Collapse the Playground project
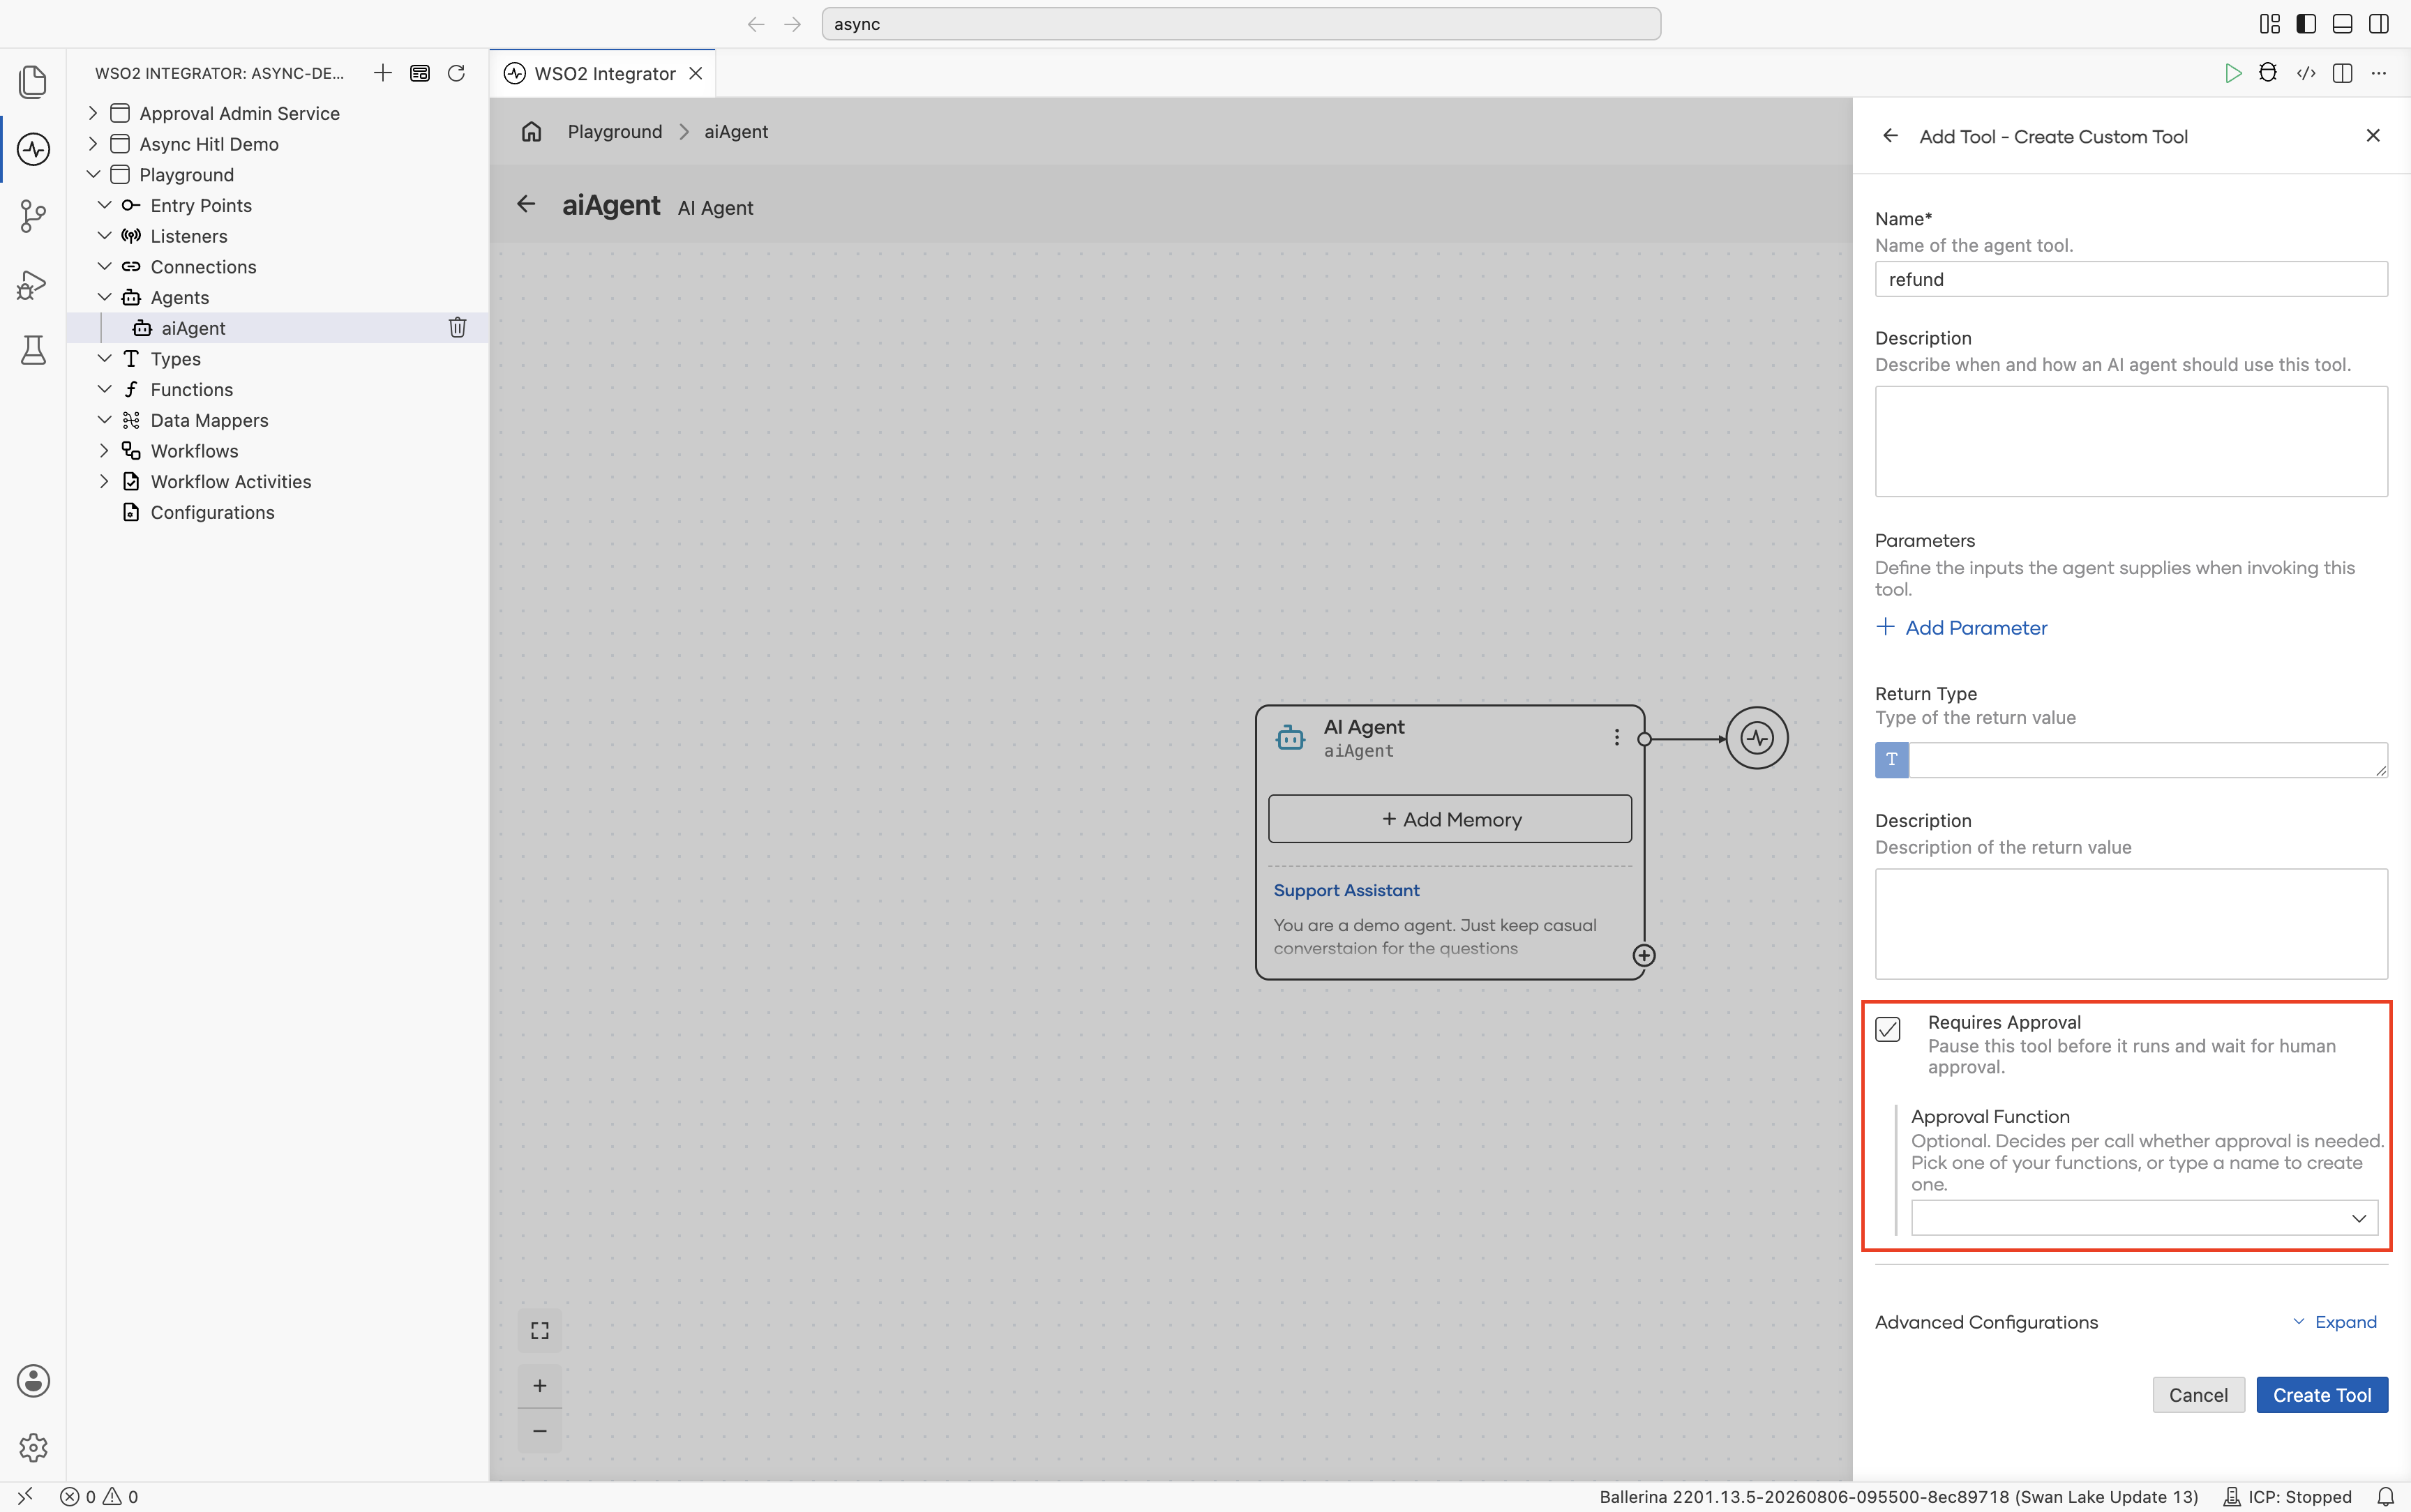 point(93,174)
